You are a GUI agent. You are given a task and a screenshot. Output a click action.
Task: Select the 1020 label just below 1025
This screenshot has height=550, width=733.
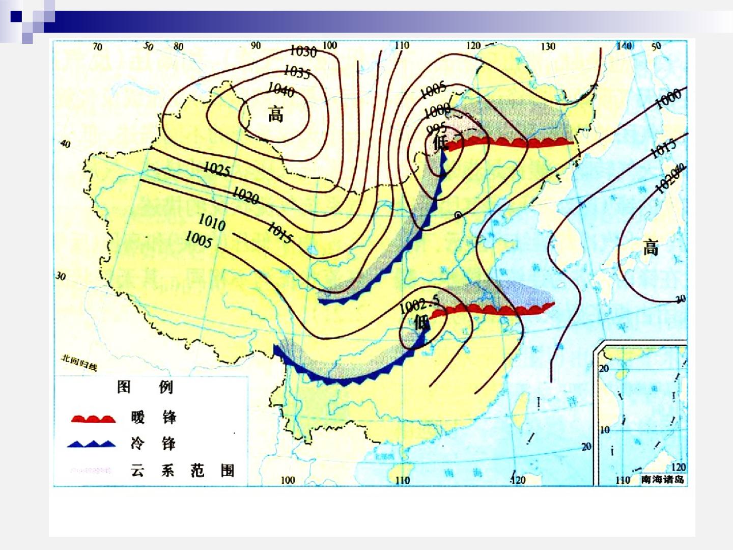245,195
